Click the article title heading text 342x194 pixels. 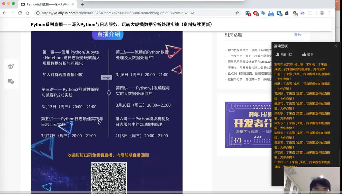pos(121,25)
